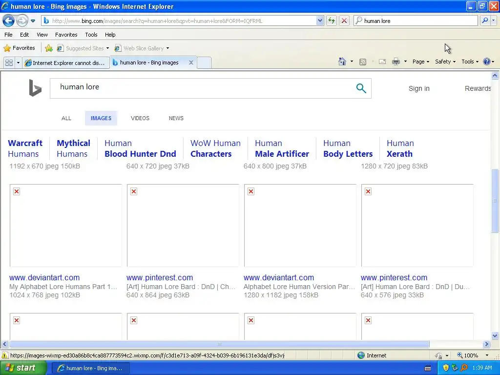
Task: Click the status bar warning icon
Action: [5, 355]
